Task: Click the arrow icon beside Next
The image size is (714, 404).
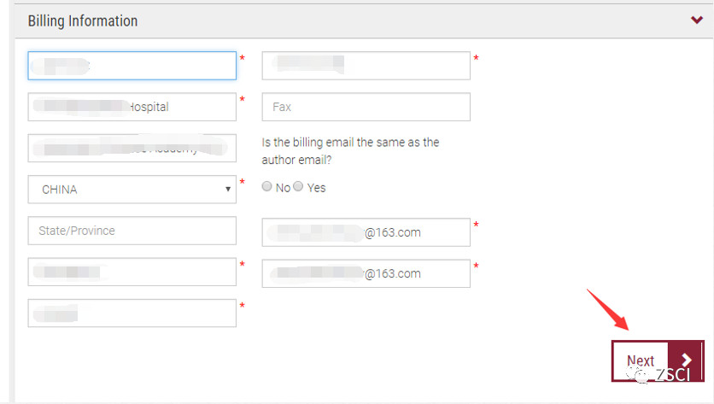Action: 686,360
